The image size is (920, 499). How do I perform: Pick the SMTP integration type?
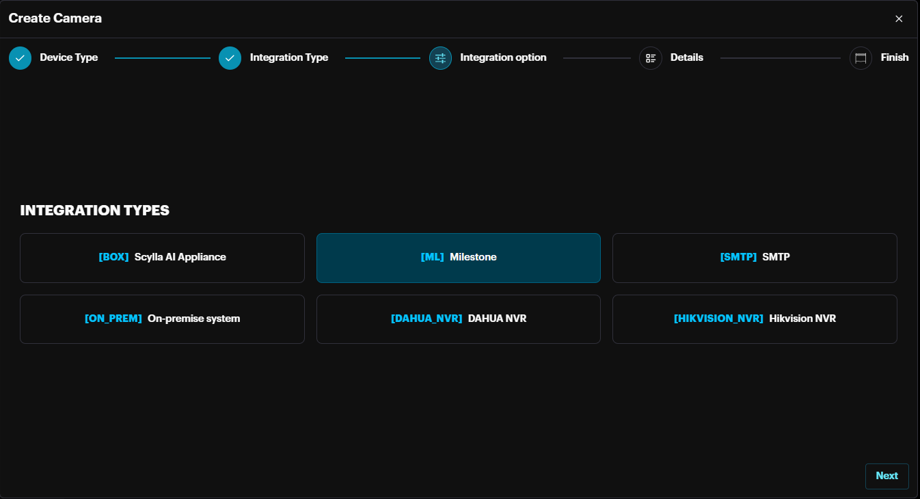point(755,258)
